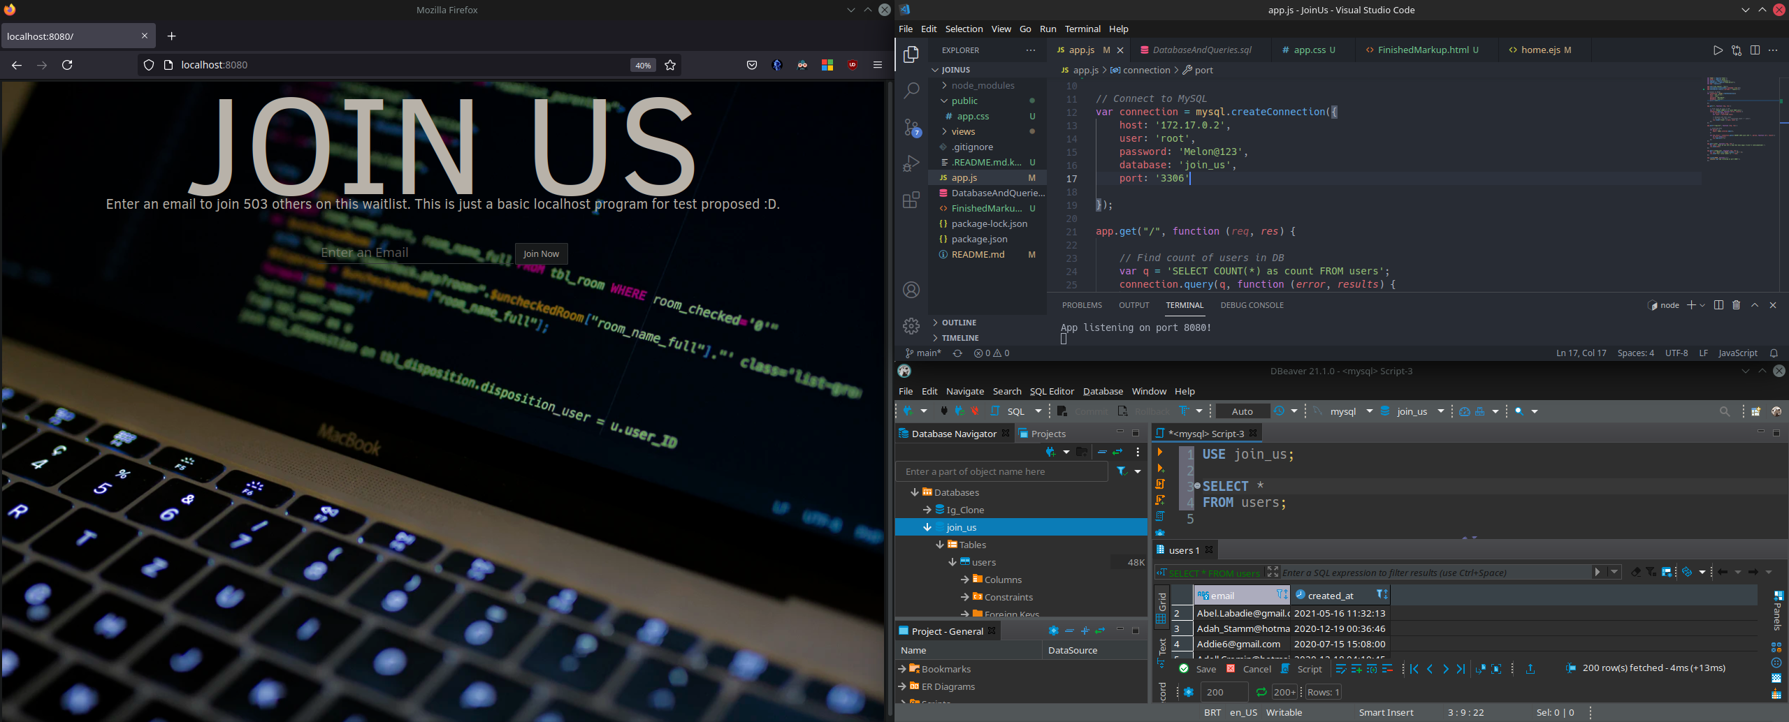Open the Terminal menu in VS Code
The height and width of the screenshot is (722, 1789).
tap(1082, 29)
